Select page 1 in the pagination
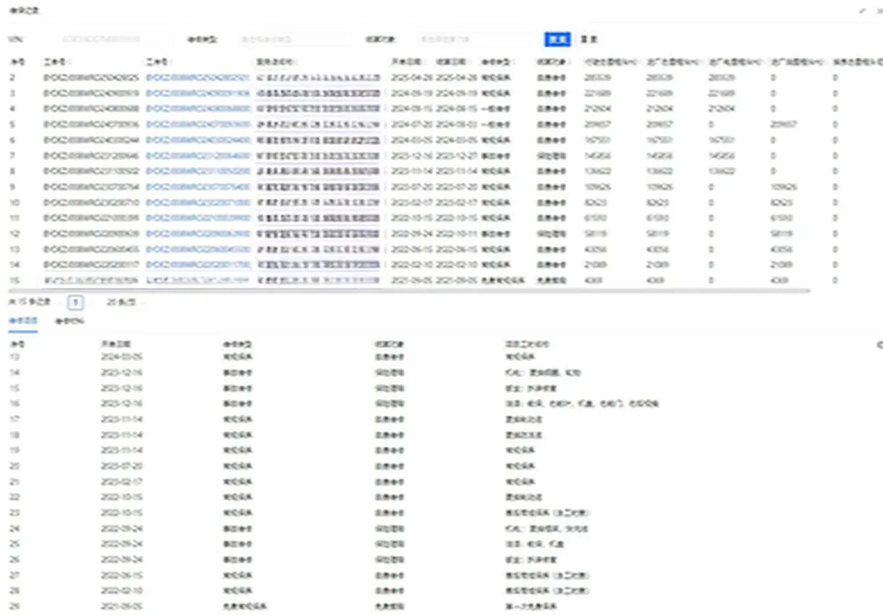Image resolution: width=883 pixels, height=615 pixels. 76,302
